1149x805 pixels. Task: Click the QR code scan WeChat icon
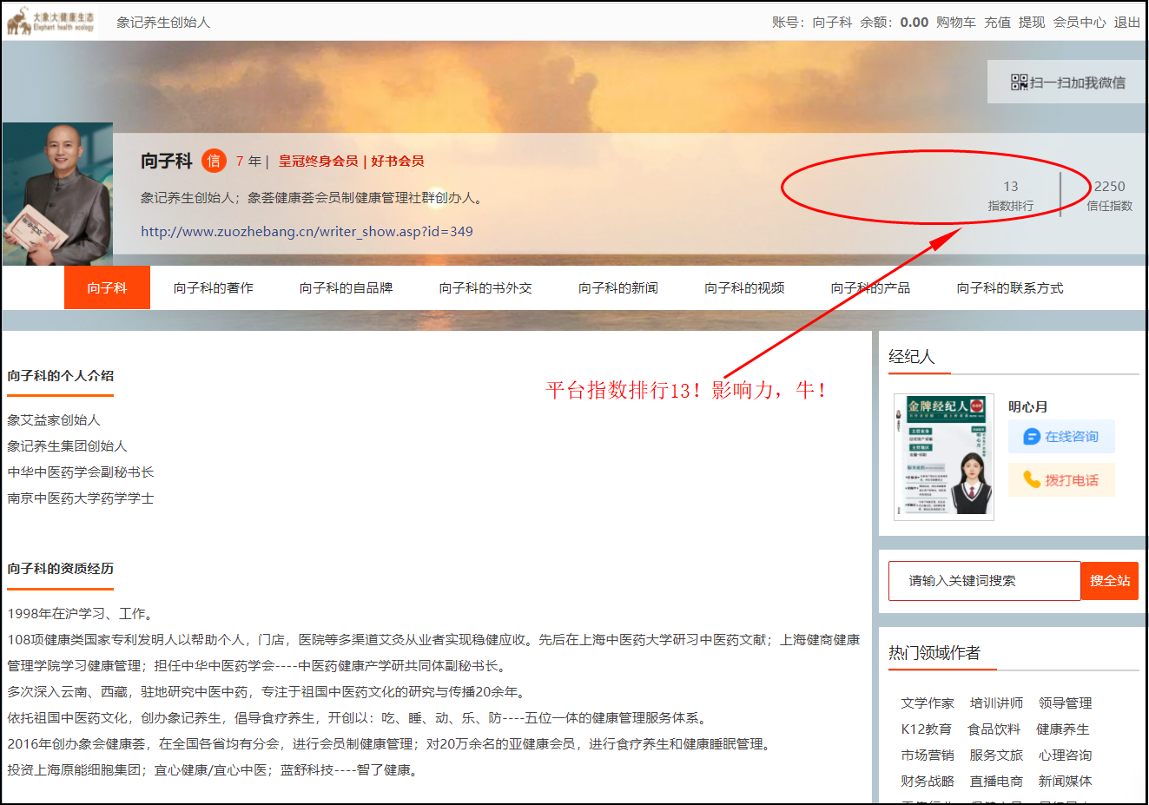pyautogui.click(x=1019, y=82)
